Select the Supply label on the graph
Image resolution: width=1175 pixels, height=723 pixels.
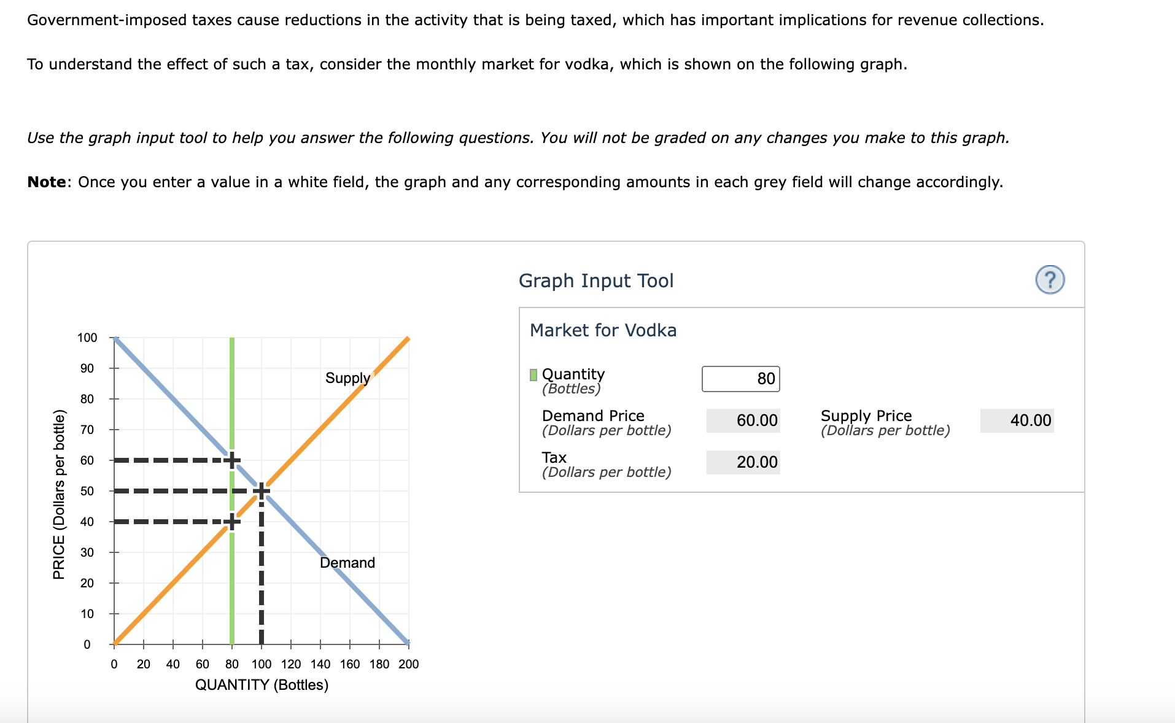tap(347, 378)
